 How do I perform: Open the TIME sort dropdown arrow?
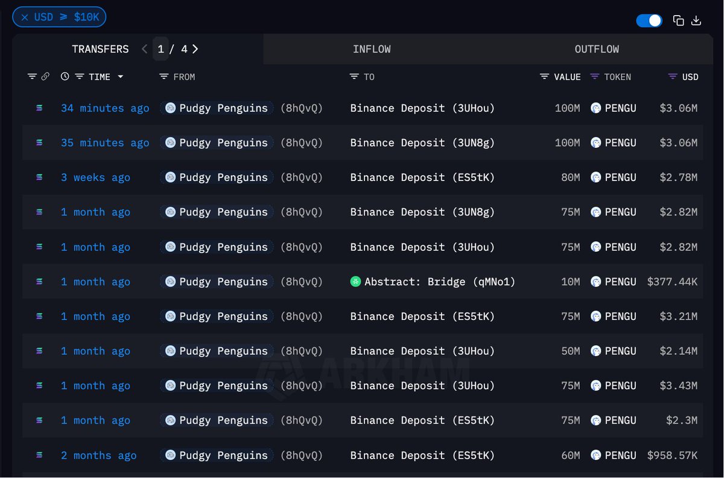(120, 77)
